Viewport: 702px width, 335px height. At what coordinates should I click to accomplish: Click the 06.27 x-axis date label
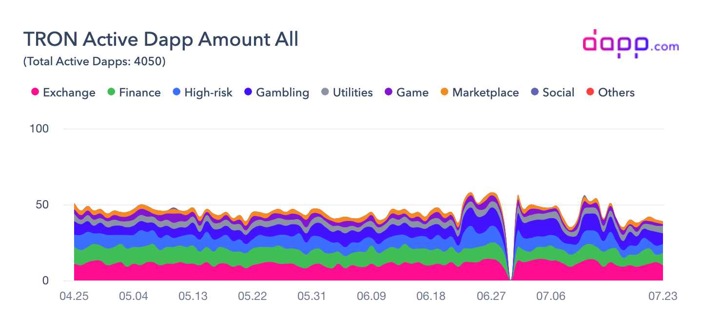(x=490, y=297)
